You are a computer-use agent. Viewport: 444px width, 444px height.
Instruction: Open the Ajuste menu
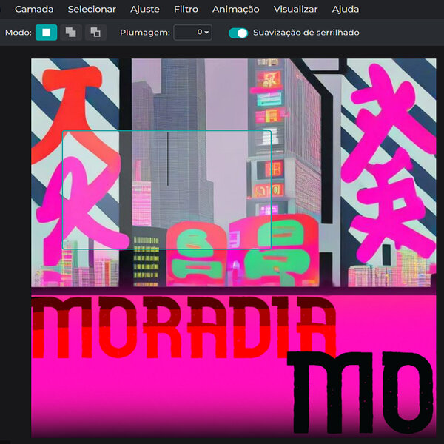pyautogui.click(x=145, y=10)
